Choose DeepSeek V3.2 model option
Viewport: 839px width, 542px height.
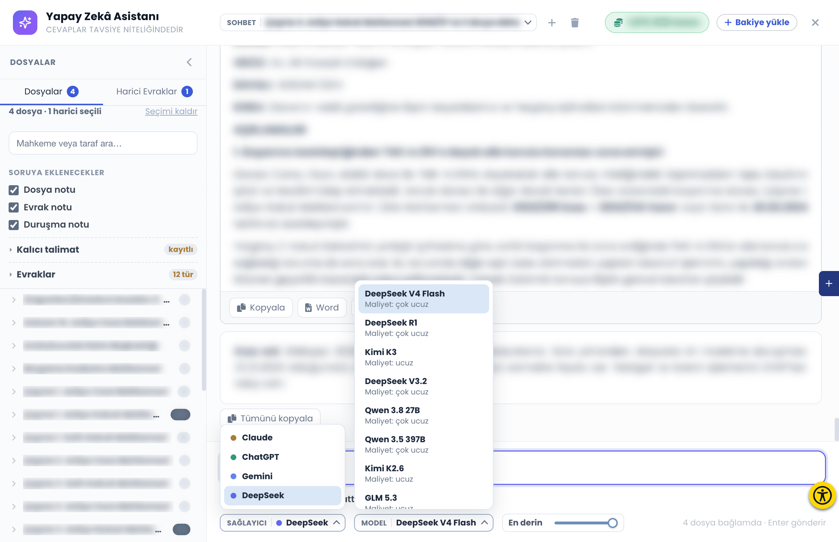pos(424,386)
